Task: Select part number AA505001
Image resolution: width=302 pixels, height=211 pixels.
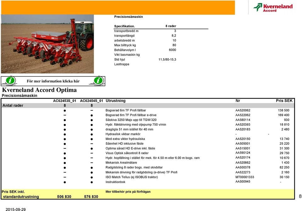Action: [x=243, y=143]
